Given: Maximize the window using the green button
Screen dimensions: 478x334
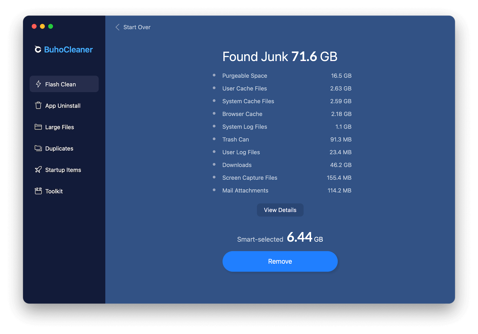Looking at the screenshot, I should [x=51, y=26].
